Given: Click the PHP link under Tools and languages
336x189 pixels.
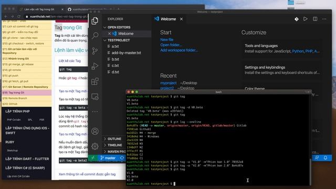Looking at the screenshot, I should (x=309, y=51).
